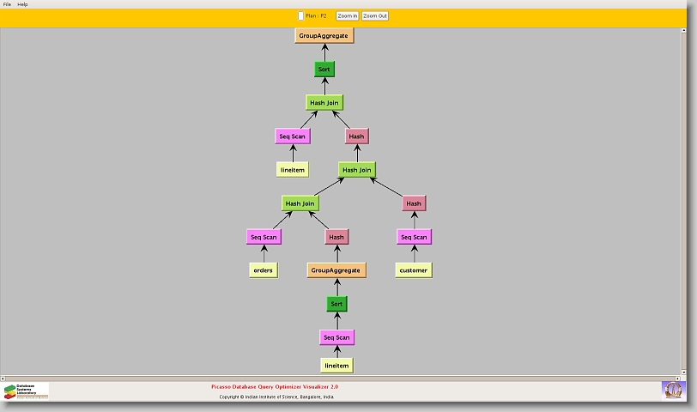Select the lower GroupAggregate node
The image size is (697, 412).
336,270
